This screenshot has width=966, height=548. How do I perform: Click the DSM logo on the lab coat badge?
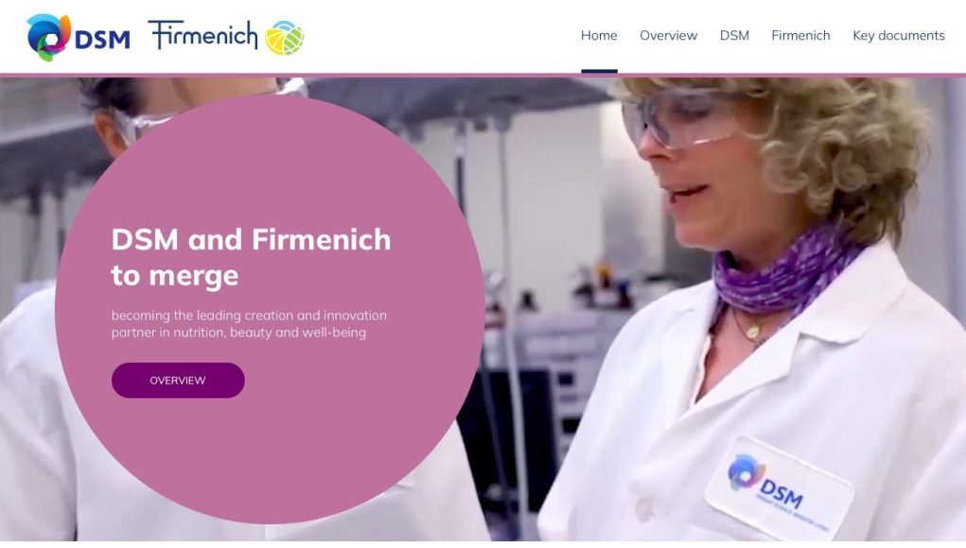tap(766, 481)
